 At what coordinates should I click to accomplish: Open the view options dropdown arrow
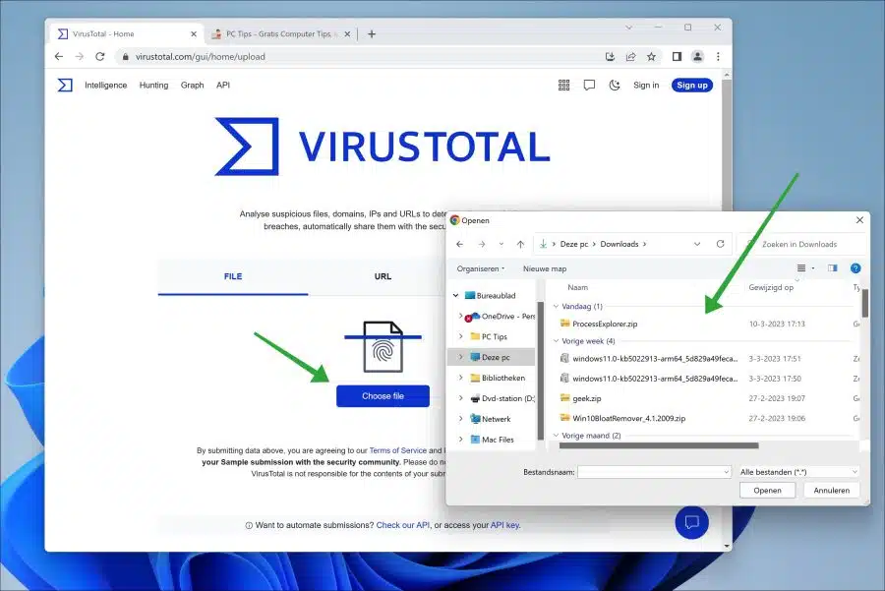click(813, 268)
